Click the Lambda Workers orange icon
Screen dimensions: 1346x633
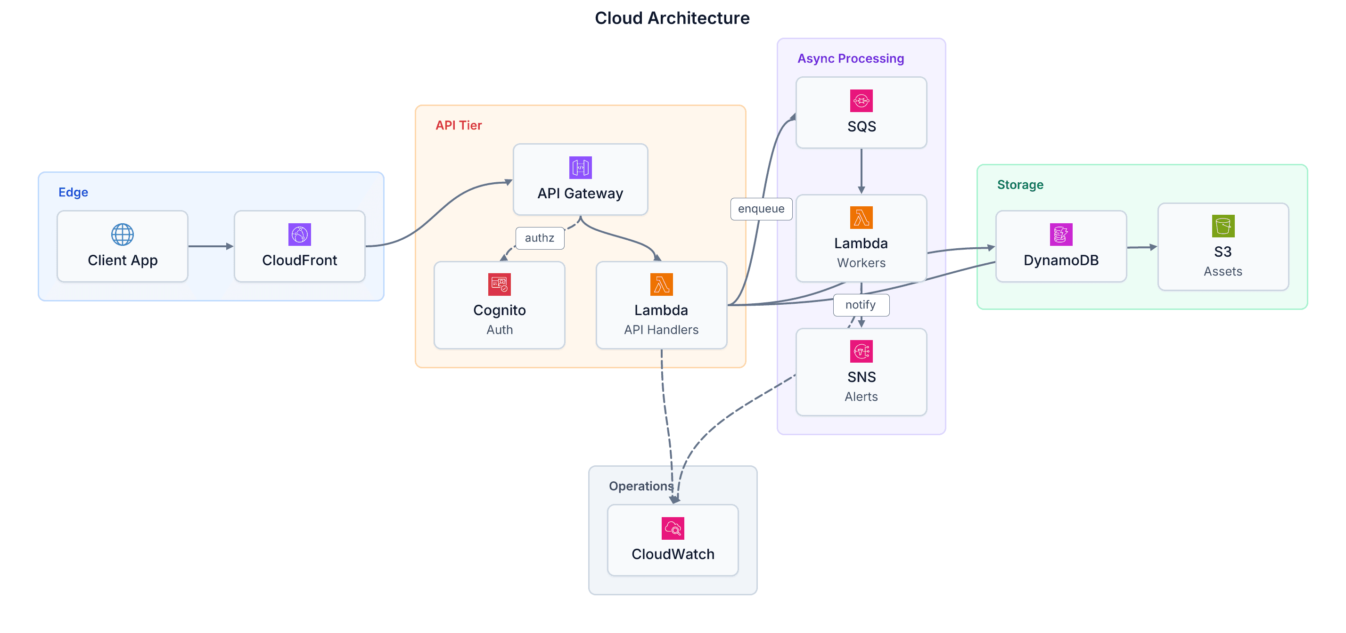(x=861, y=218)
